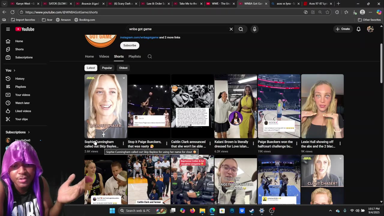Image resolution: width=384 pixels, height=216 pixels.
Task: Open YouTube notifications bell
Action: [358, 29]
